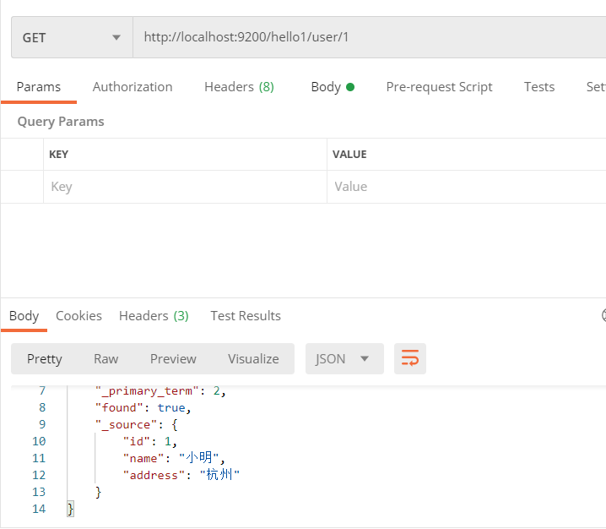Click the Value input cell in Query Params

click(x=467, y=187)
